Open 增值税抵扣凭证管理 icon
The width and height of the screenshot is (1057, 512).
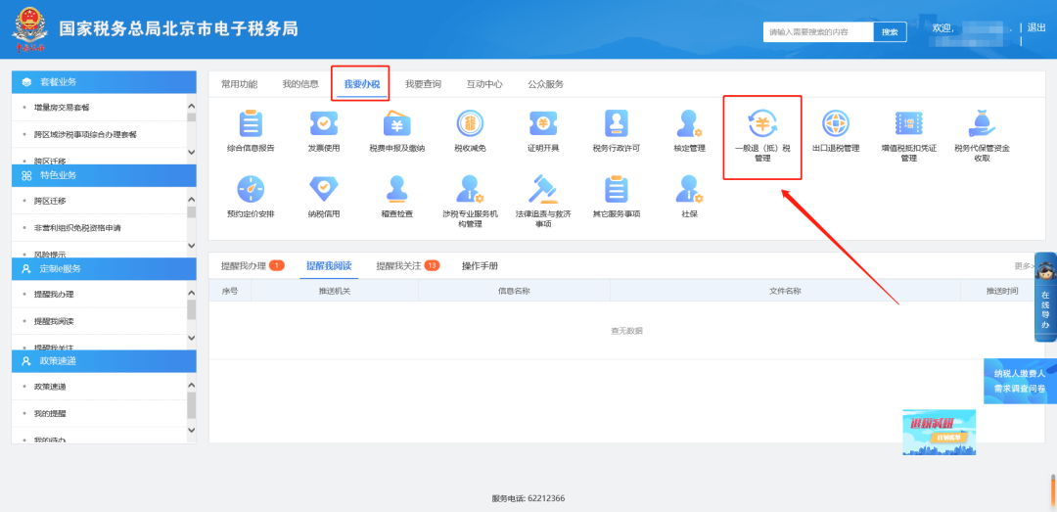coord(908,124)
